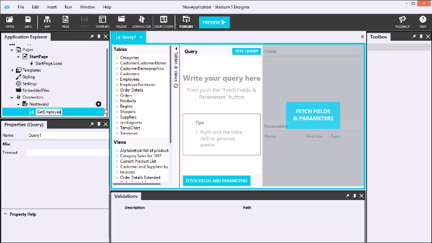Click the plus icon next to Northwind
Image resolution: width=432 pixels, height=243 pixels.
coord(98,104)
